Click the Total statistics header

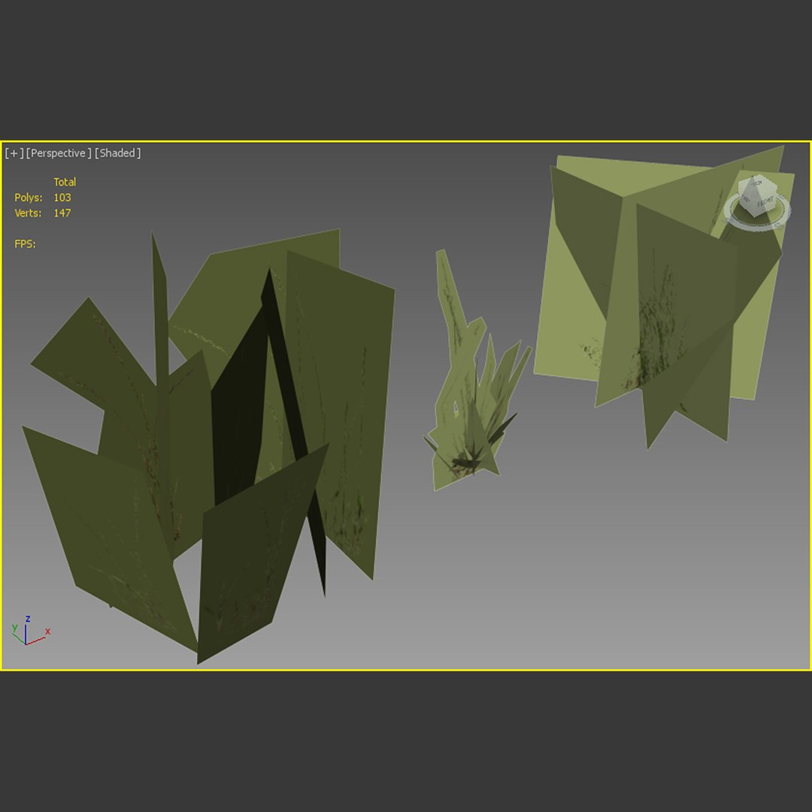tap(65, 182)
